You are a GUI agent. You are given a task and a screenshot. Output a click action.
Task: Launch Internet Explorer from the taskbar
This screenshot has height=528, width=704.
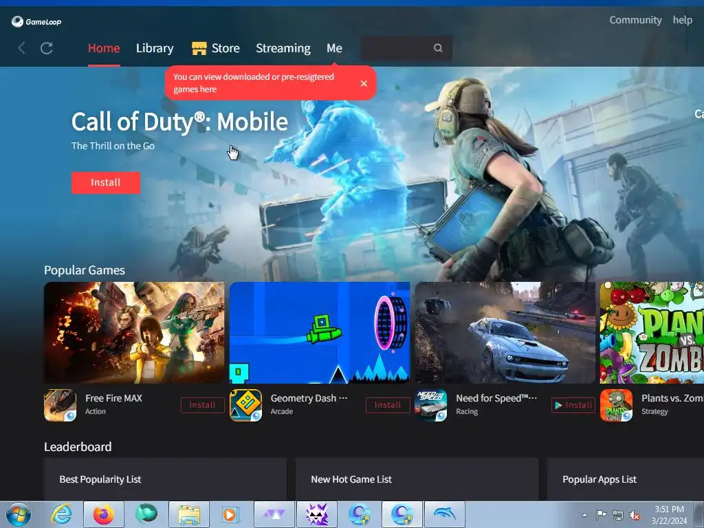(61, 514)
